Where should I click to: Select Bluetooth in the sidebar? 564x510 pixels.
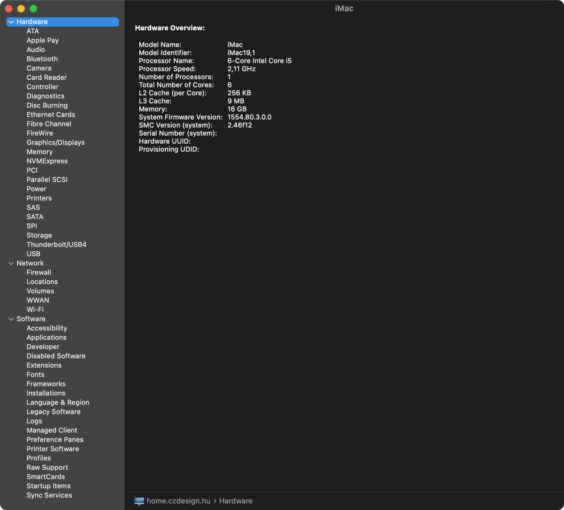42,59
